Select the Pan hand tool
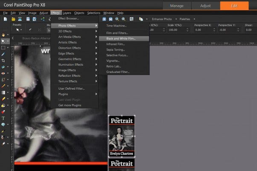 click(3, 35)
